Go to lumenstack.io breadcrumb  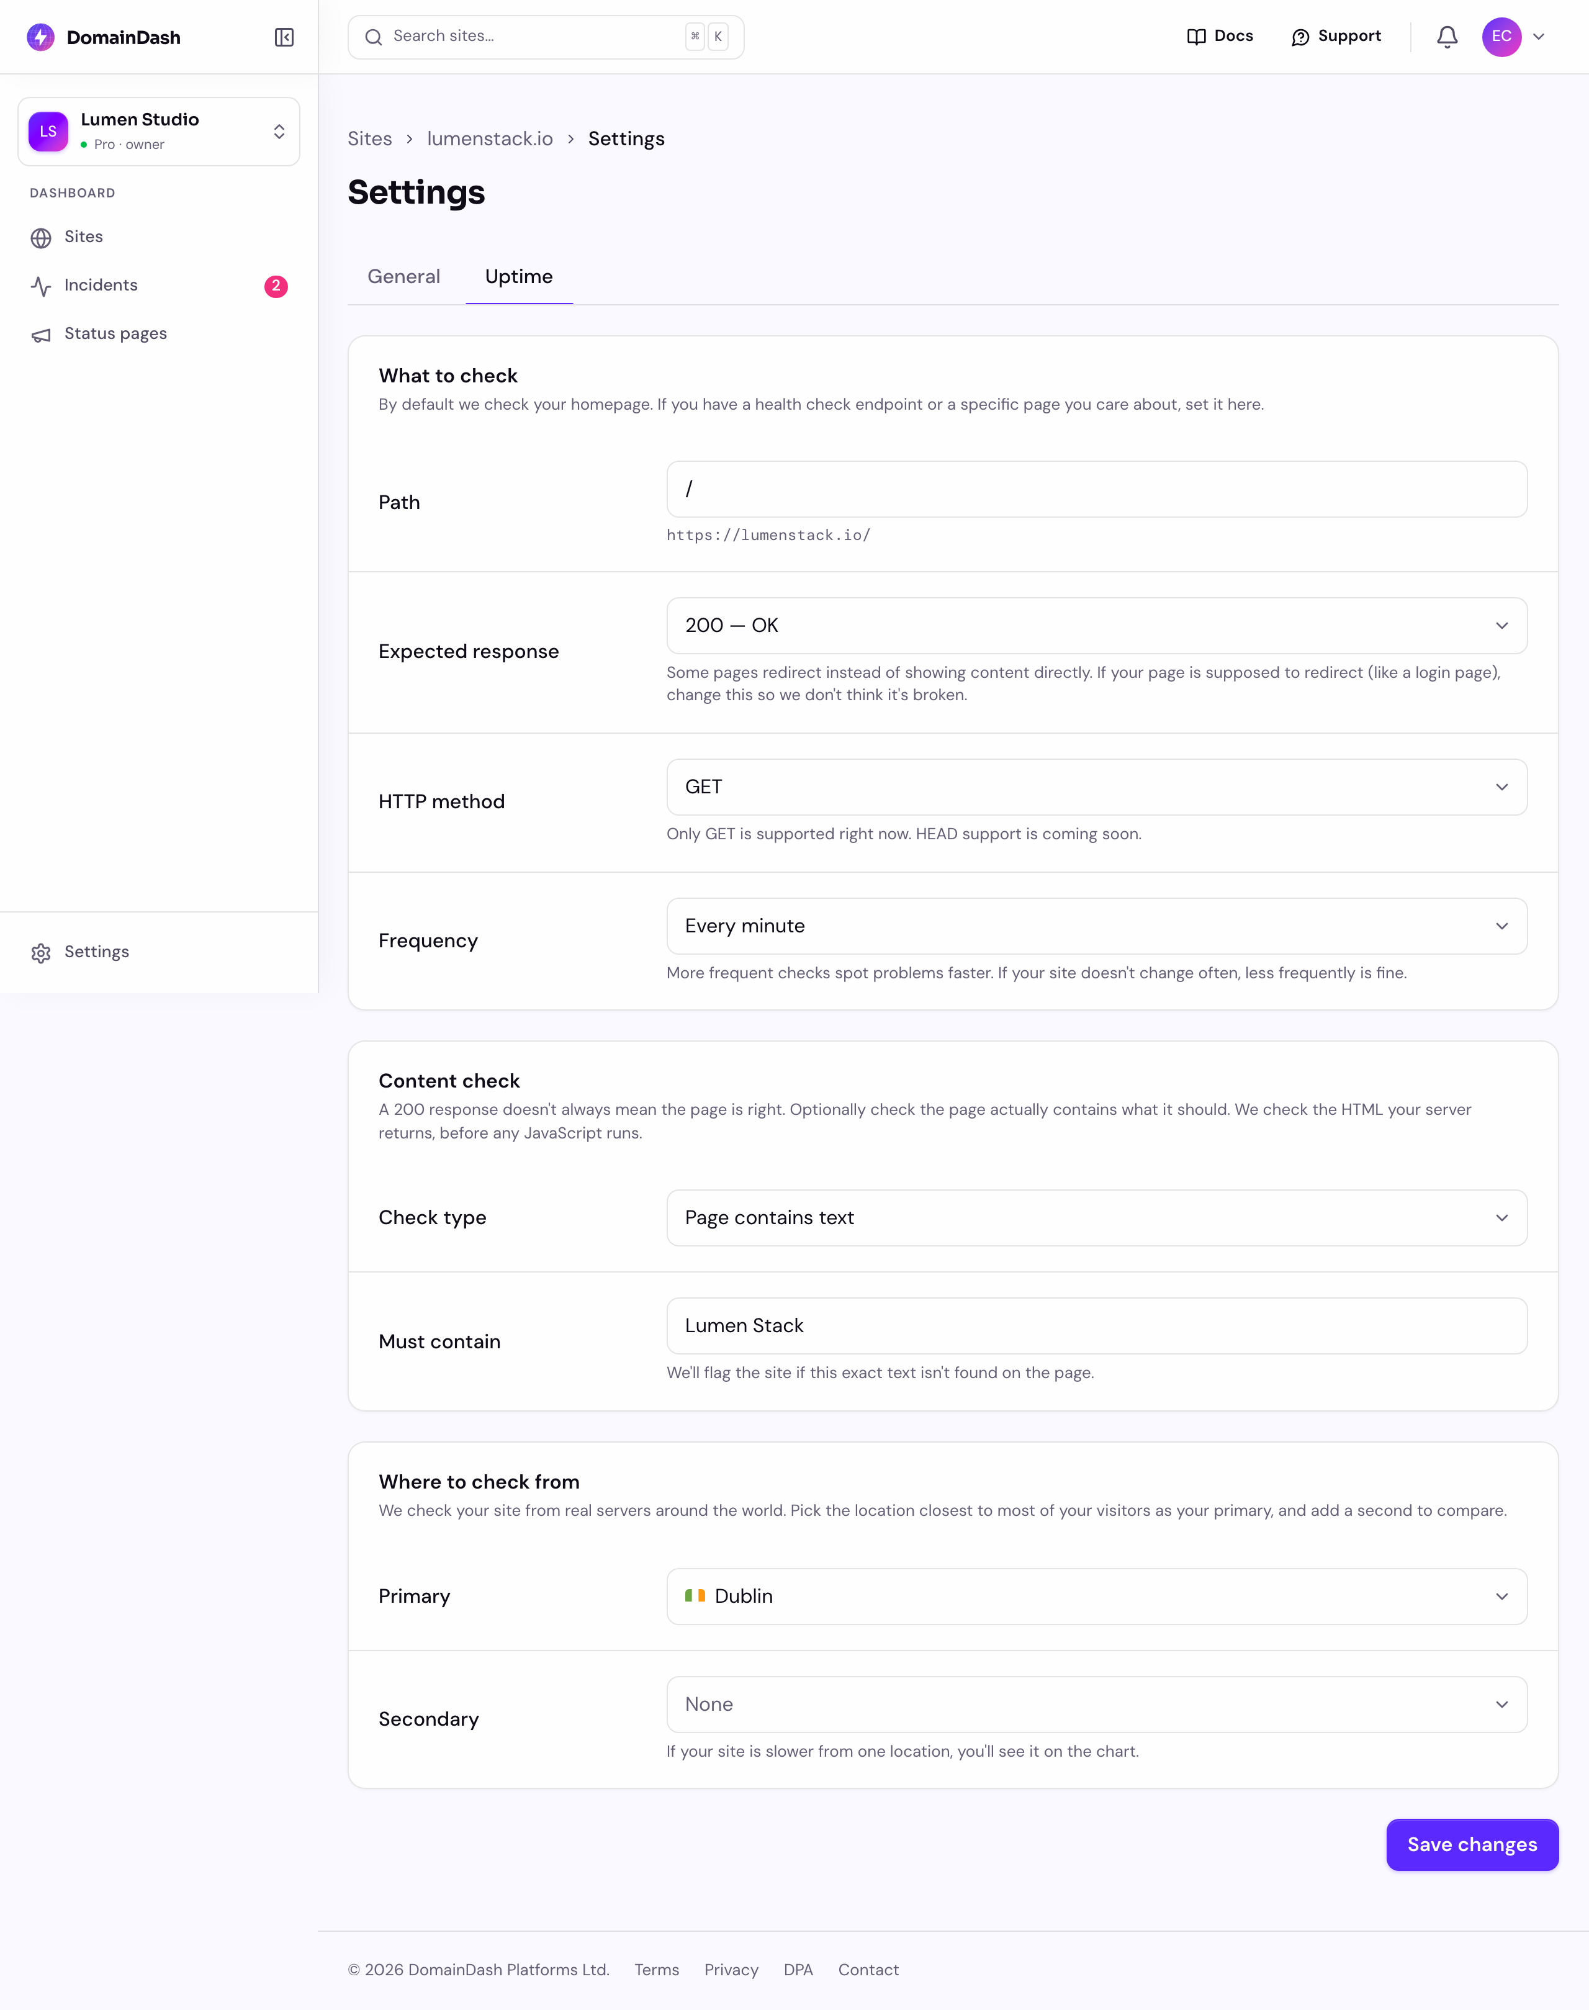pyautogui.click(x=490, y=138)
